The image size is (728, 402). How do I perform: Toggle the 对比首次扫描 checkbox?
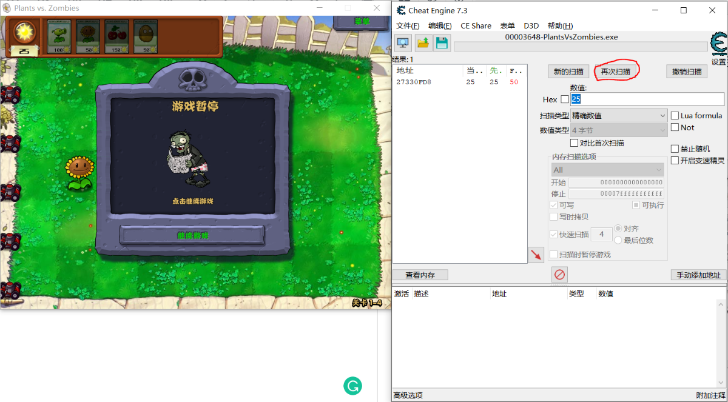coord(575,143)
